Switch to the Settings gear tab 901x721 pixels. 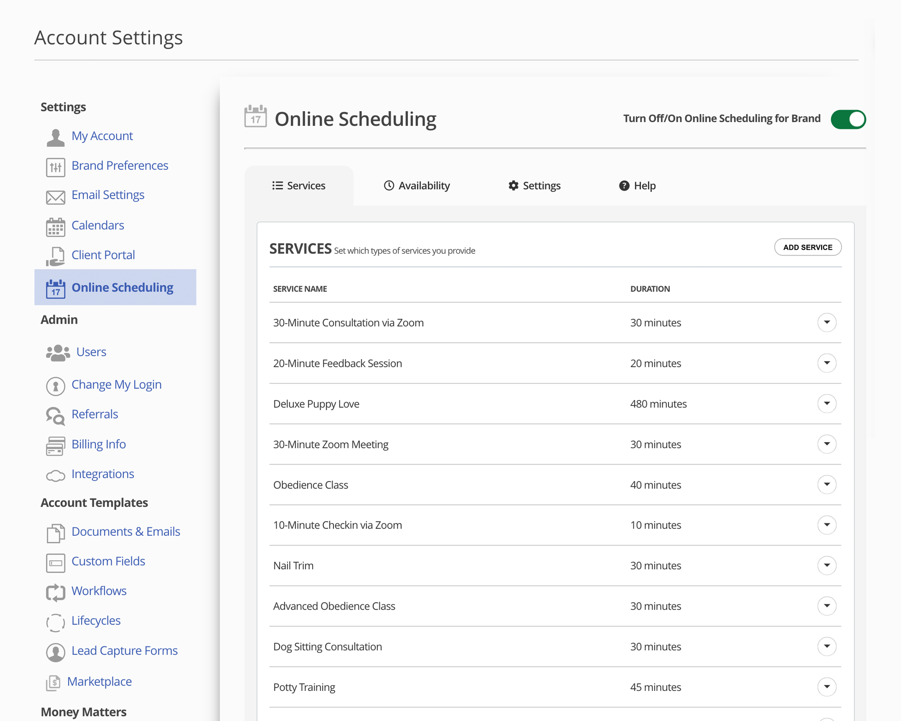coord(534,186)
